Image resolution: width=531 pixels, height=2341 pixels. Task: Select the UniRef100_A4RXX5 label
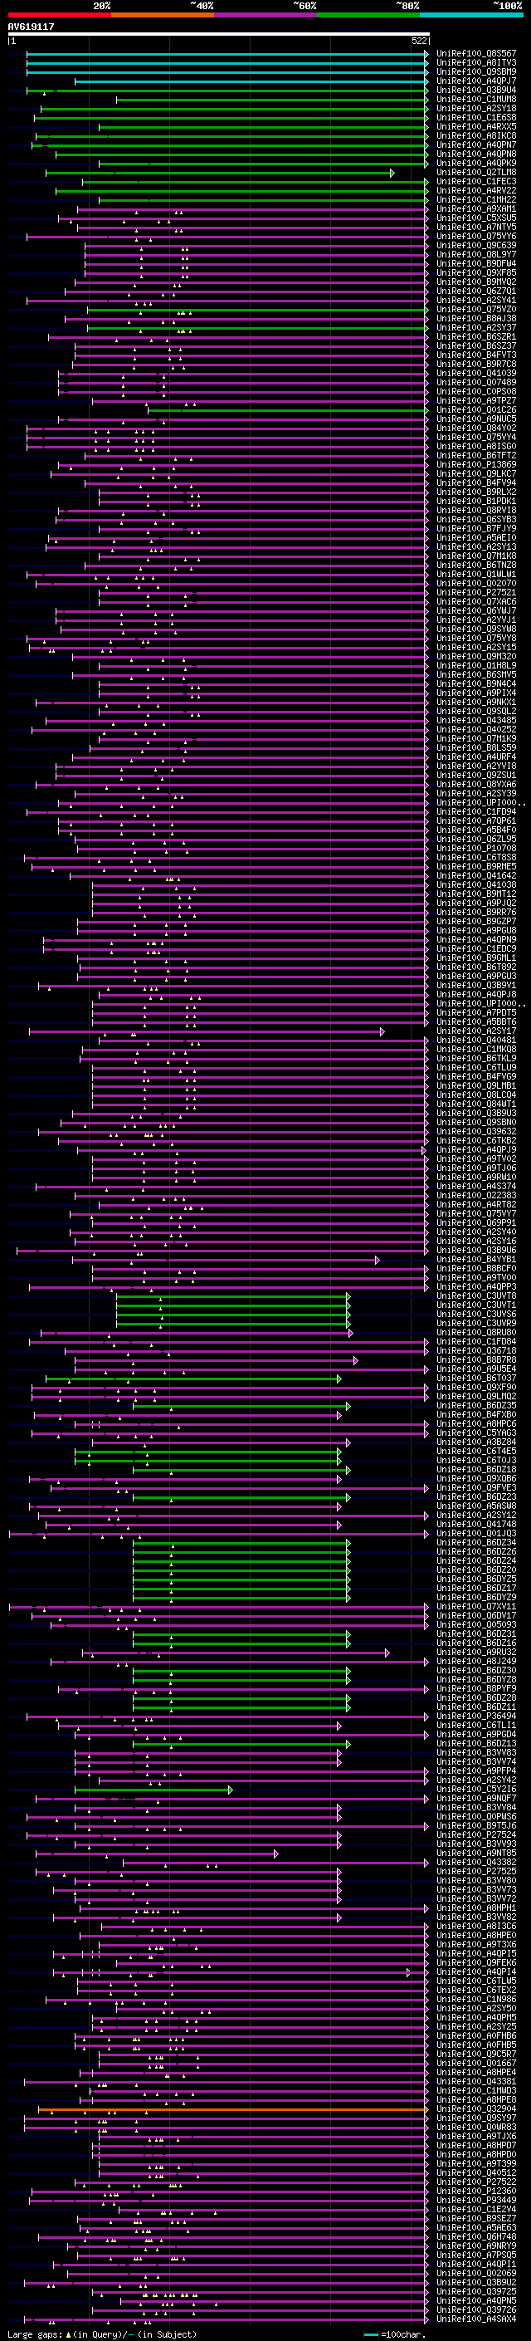tap(476, 127)
